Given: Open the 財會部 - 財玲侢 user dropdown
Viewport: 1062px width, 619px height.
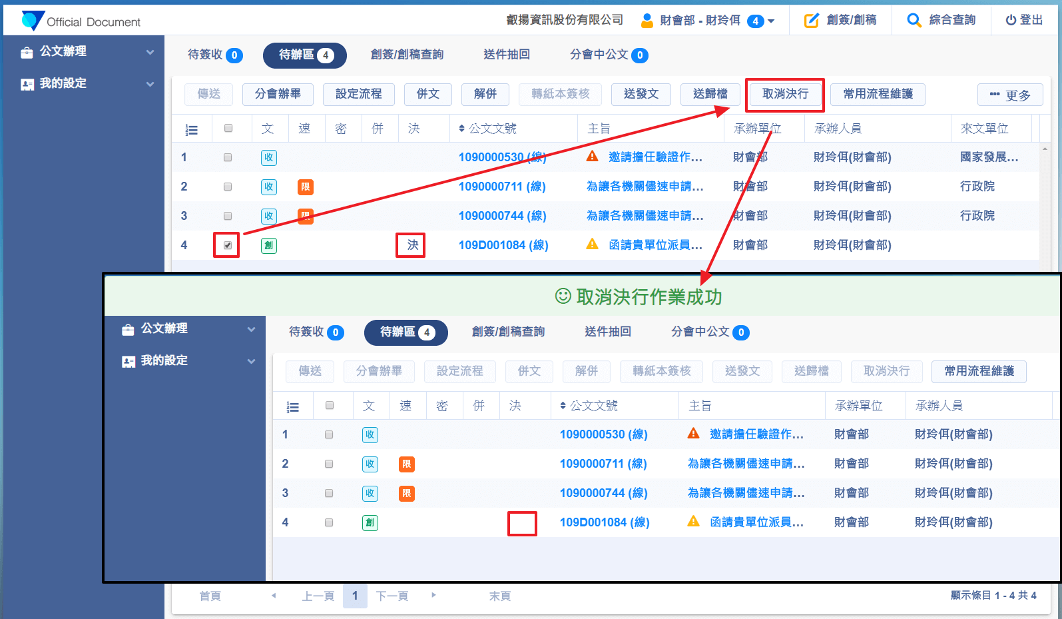Looking at the screenshot, I should point(708,21).
